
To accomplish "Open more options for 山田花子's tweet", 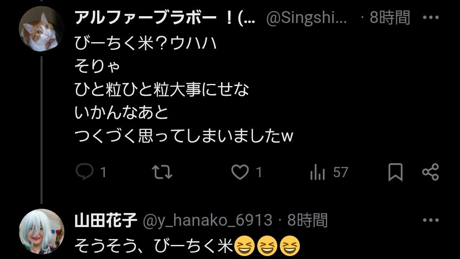I will (x=431, y=220).
